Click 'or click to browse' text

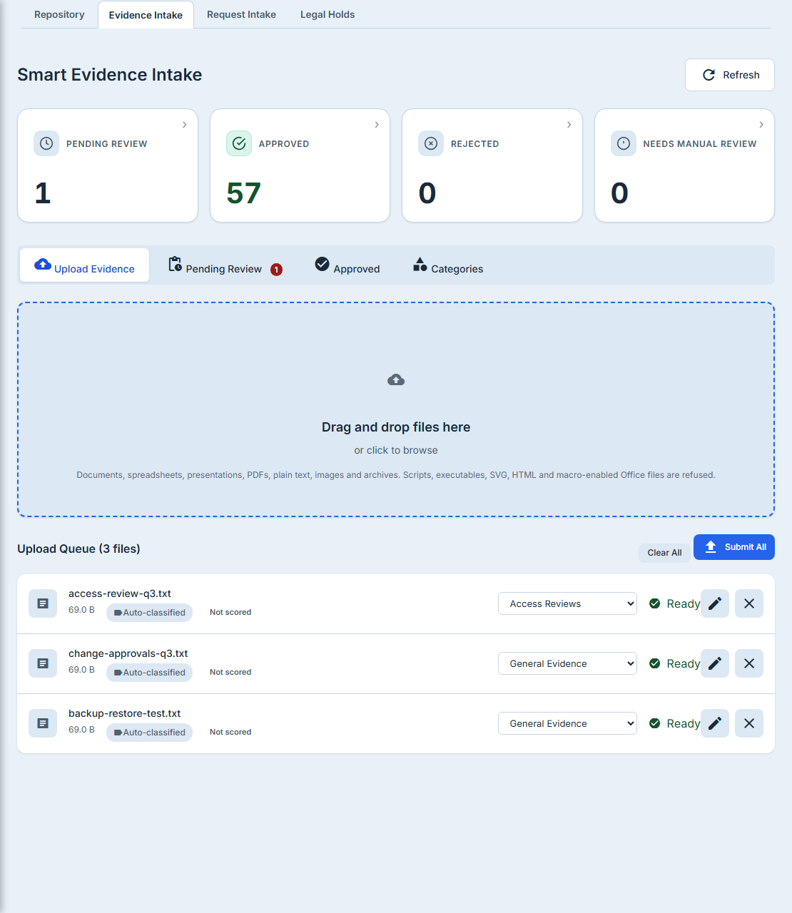coord(396,450)
